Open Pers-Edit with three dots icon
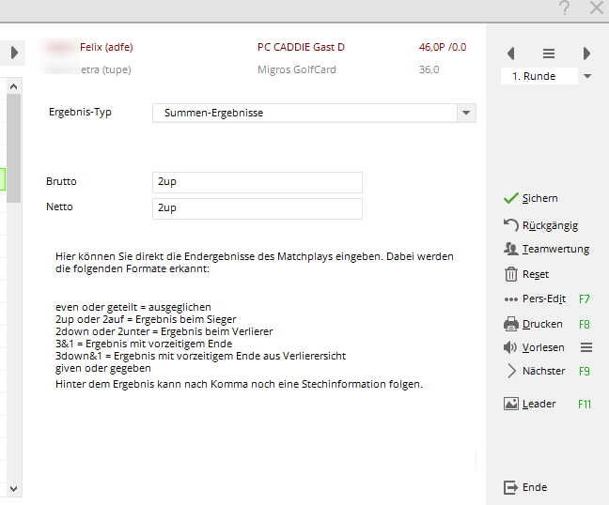 click(511, 299)
